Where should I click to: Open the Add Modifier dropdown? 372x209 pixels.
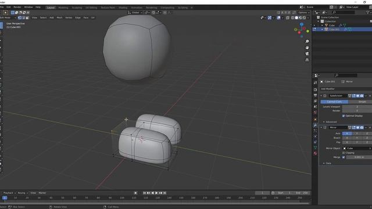click(x=346, y=89)
